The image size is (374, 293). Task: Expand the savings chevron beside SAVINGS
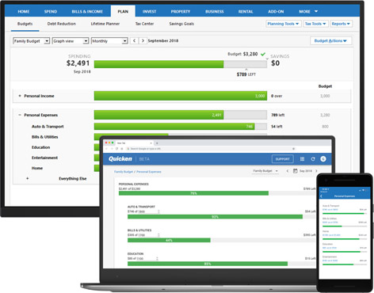tap(267, 59)
